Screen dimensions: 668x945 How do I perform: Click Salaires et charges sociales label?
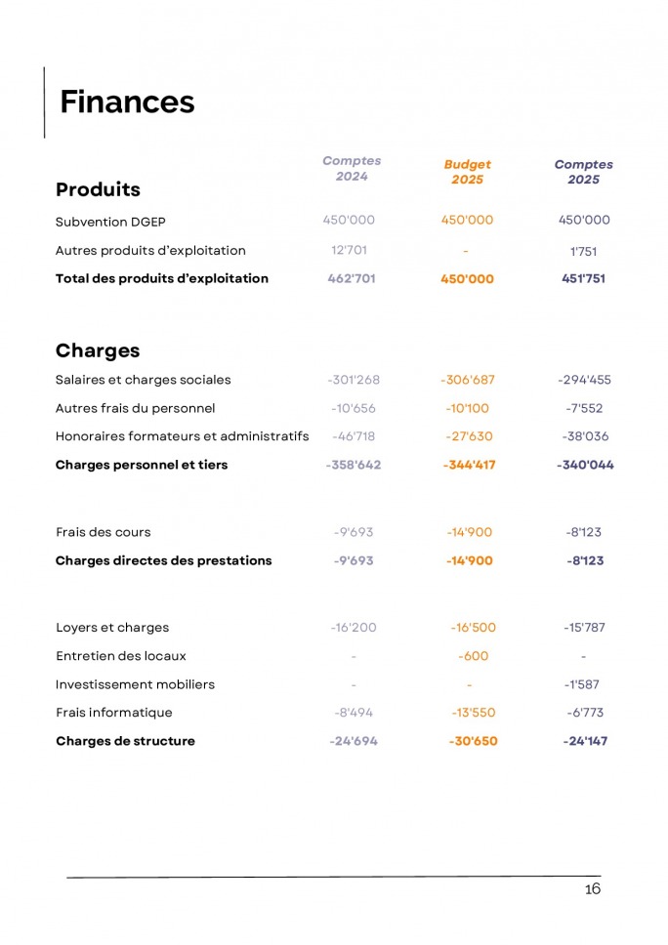(x=143, y=380)
